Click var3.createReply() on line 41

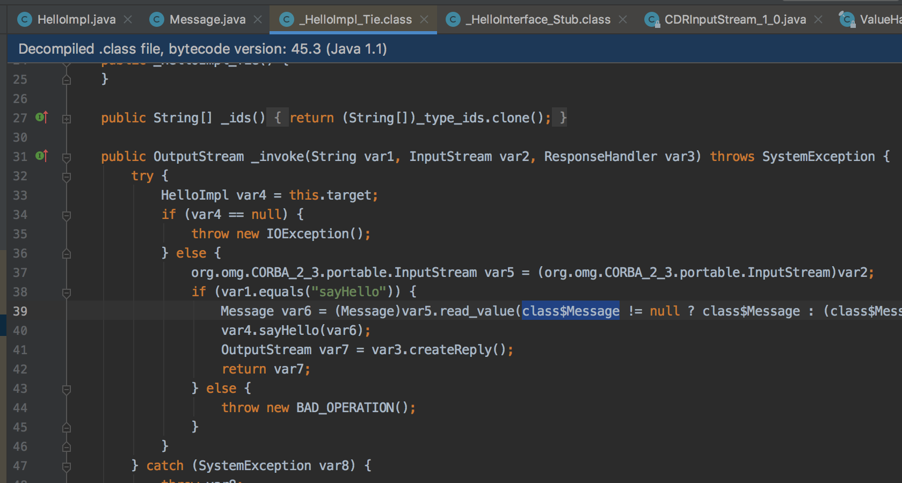(x=439, y=349)
